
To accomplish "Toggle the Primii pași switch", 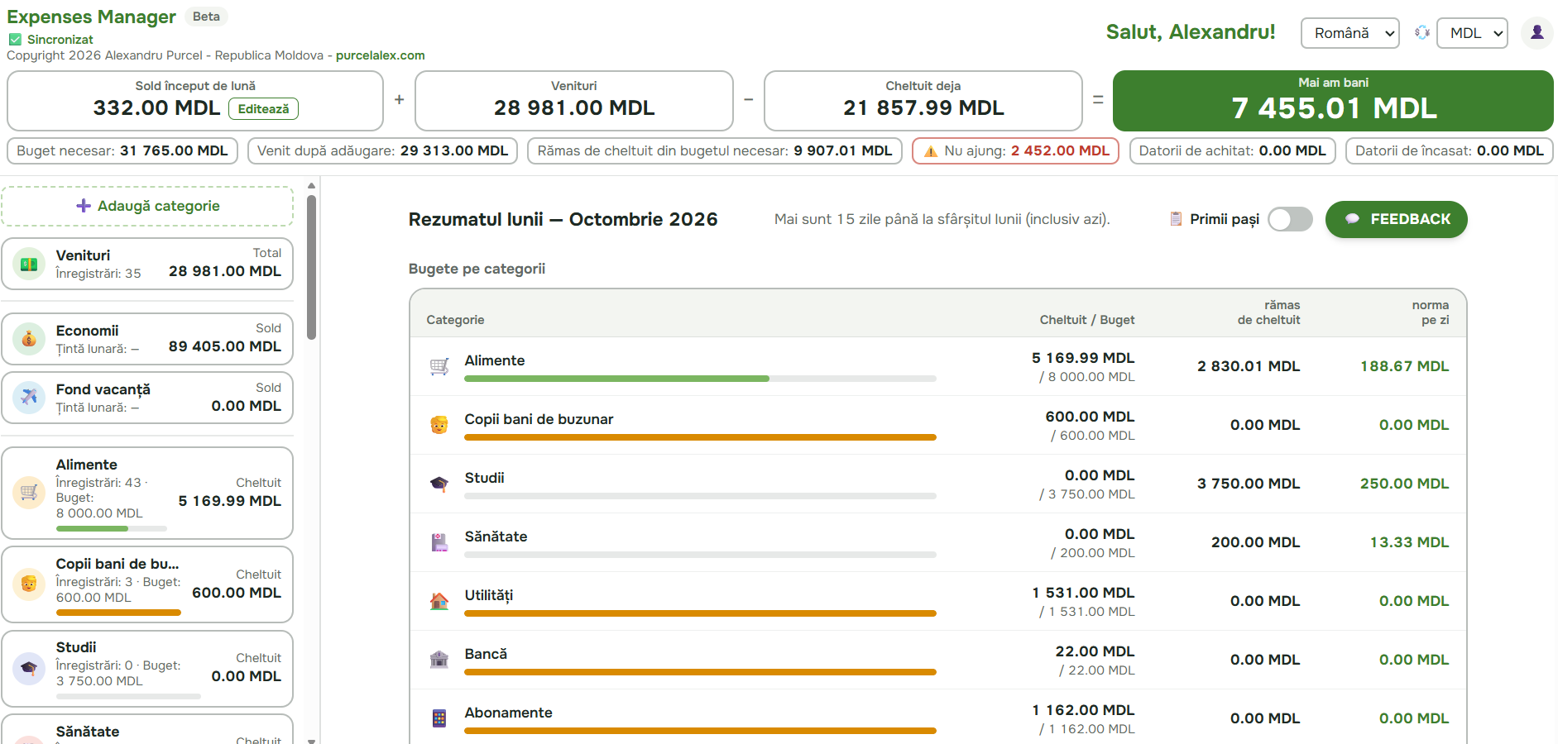I will (x=1290, y=219).
